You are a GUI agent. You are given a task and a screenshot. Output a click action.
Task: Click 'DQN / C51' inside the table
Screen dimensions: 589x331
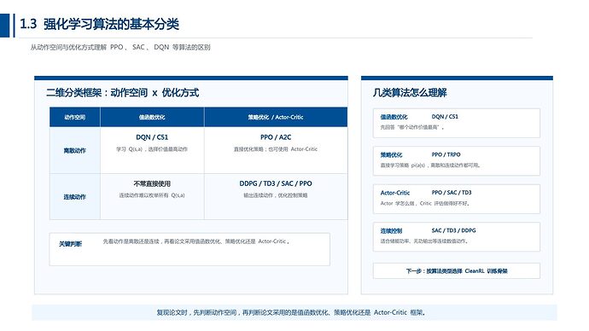(x=152, y=137)
